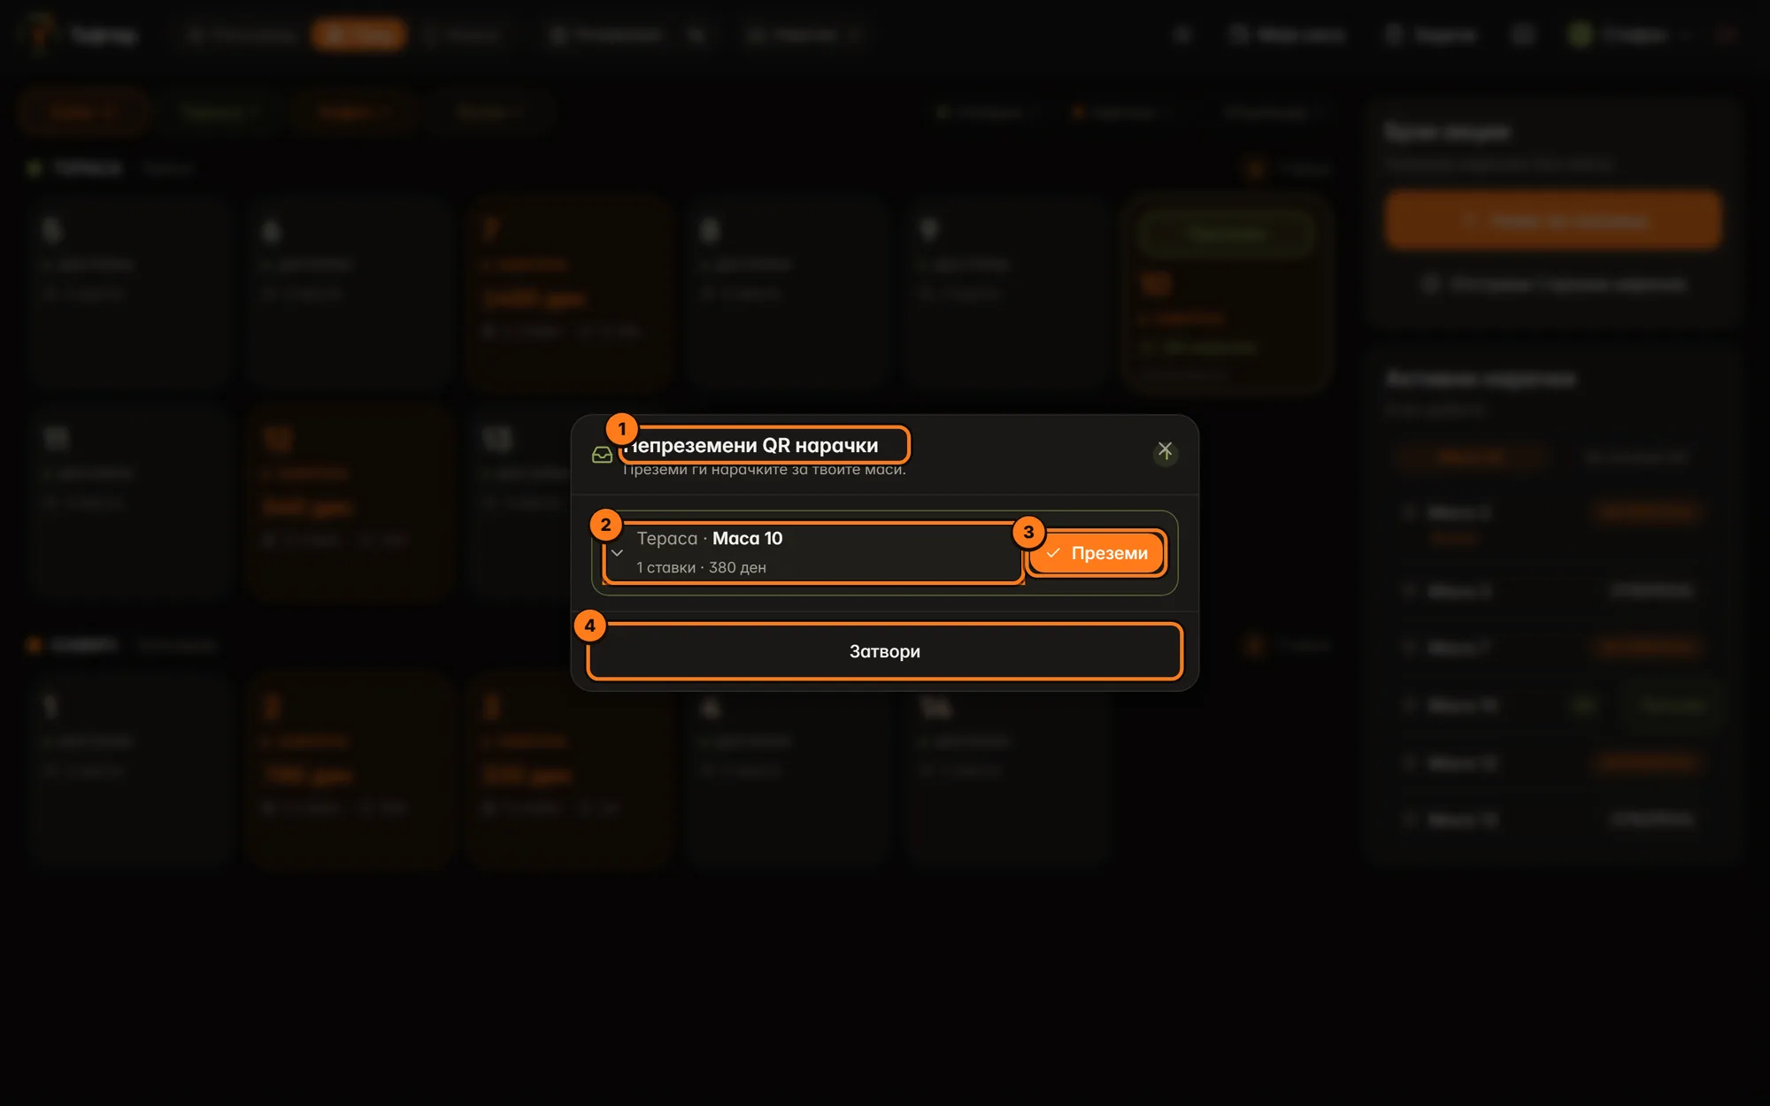Click the orange step badge numbered 2
1770x1106 pixels.
[606, 525]
